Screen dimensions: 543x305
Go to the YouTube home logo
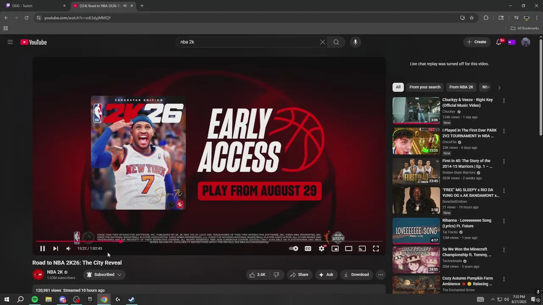34,42
